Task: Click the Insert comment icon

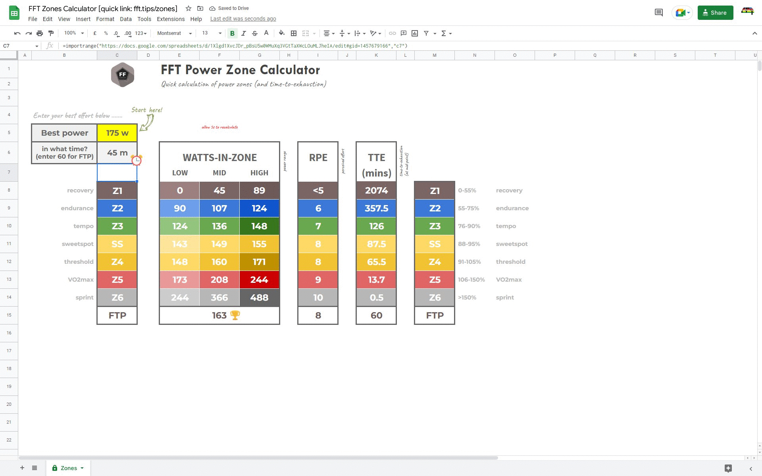Action: (404, 33)
